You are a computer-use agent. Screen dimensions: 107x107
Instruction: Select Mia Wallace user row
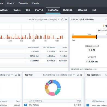pyautogui.click(x=53, y=105)
